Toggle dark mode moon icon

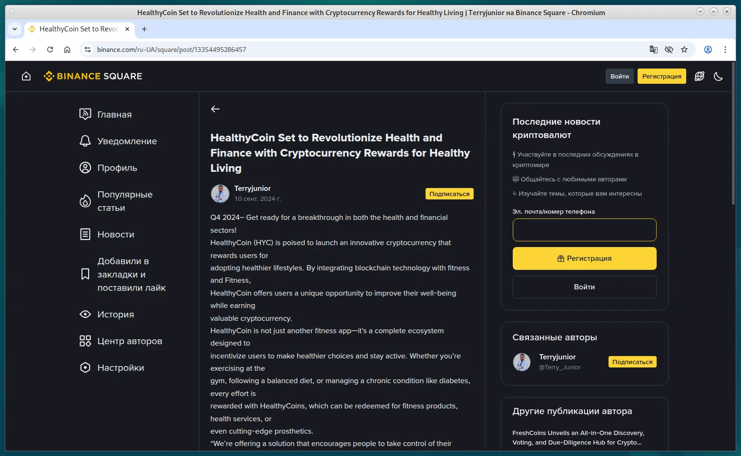[x=718, y=76]
